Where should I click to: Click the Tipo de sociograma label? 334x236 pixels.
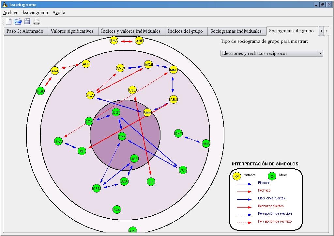coord(264,42)
